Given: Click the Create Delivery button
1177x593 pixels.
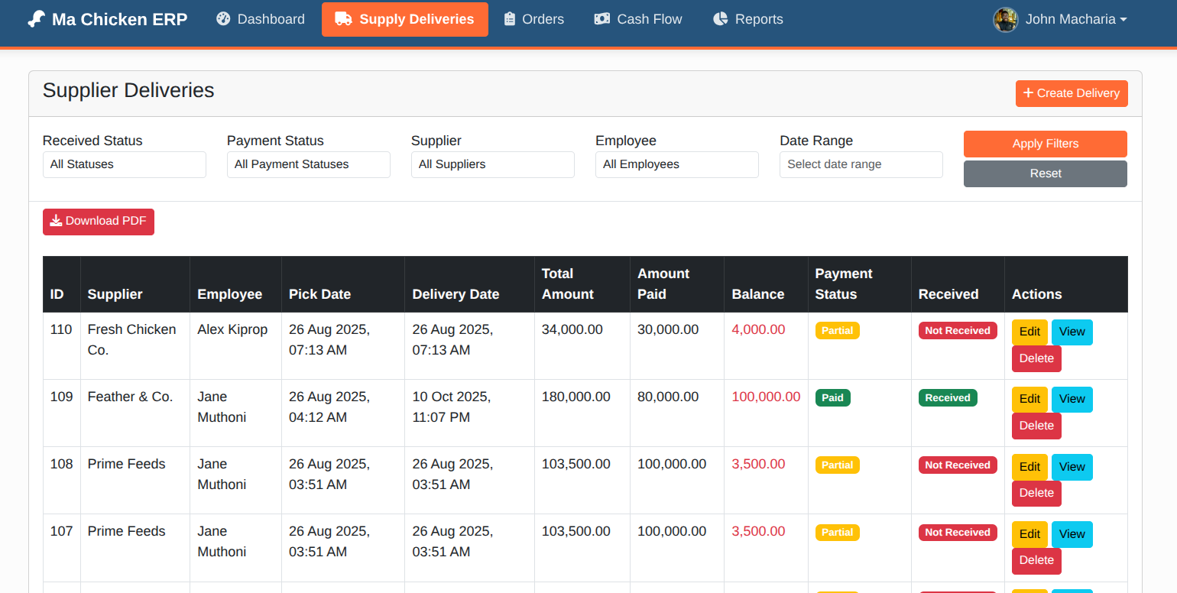Looking at the screenshot, I should click(x=1072, y=93).
